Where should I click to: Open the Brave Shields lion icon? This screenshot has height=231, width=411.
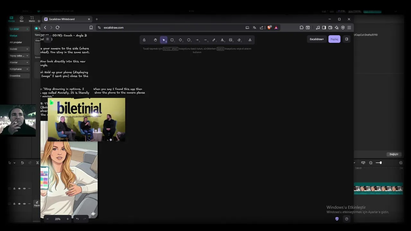click(269, 28)
